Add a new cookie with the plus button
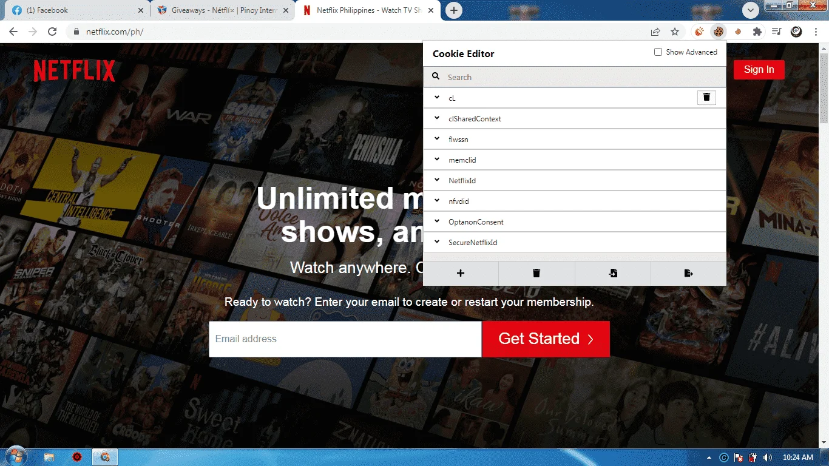The width and height of the screenshot is (829, 466). coord(461,273)
